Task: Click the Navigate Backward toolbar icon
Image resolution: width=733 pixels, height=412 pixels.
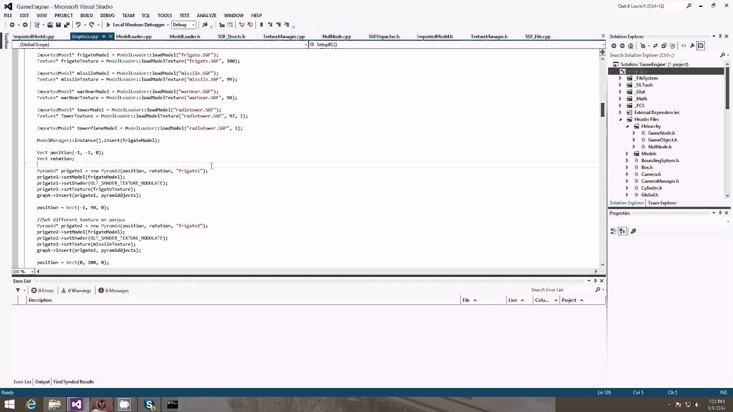Action: click(12, 25)
